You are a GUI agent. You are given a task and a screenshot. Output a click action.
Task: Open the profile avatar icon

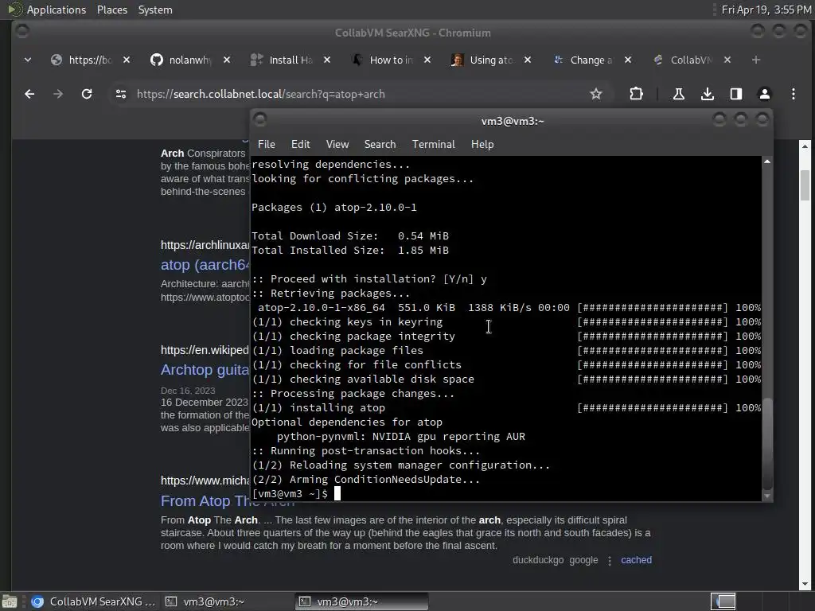(765, 94)
